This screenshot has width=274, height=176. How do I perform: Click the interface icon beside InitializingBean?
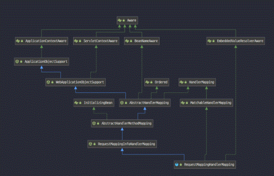(77, 103)
